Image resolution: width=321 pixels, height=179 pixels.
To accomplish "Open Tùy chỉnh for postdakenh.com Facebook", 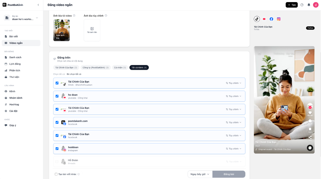I will tap(234, 123).
